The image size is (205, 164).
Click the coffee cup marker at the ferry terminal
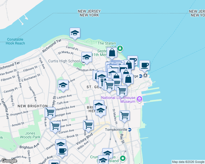[144, 65]
